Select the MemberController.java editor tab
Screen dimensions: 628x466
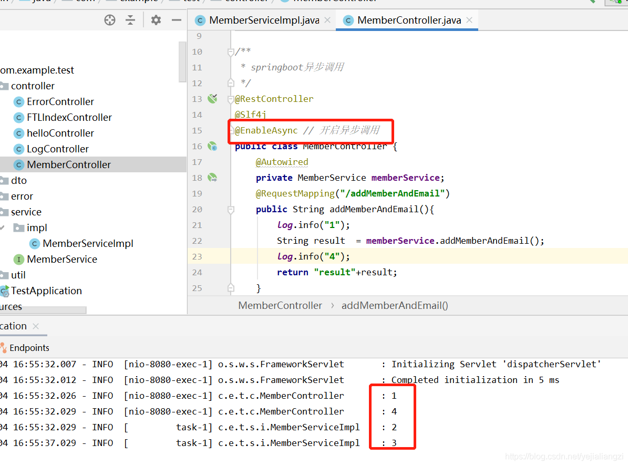coord(409,20)
